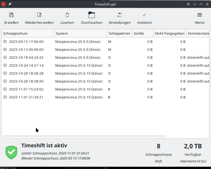Click the 'Letzter Schnappschuss' status line
Screen dimensions: 211x169
[x=55, y=153]
